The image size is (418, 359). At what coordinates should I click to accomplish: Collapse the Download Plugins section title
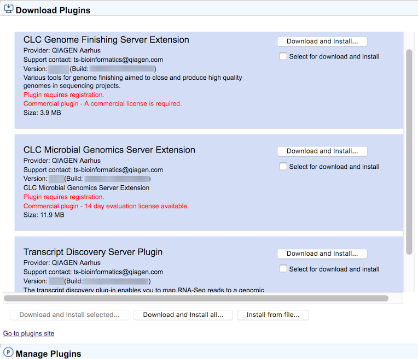click(53, 10)
